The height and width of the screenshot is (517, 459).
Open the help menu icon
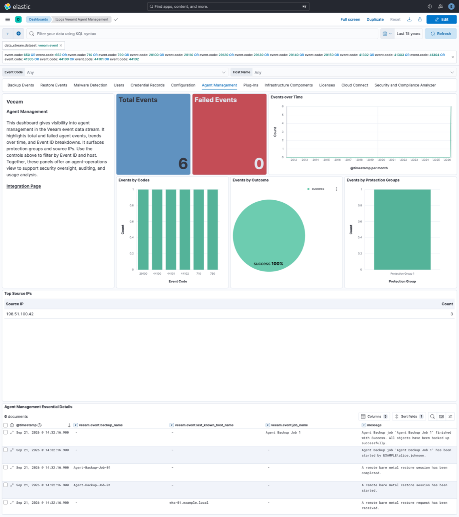coord(429,6)
